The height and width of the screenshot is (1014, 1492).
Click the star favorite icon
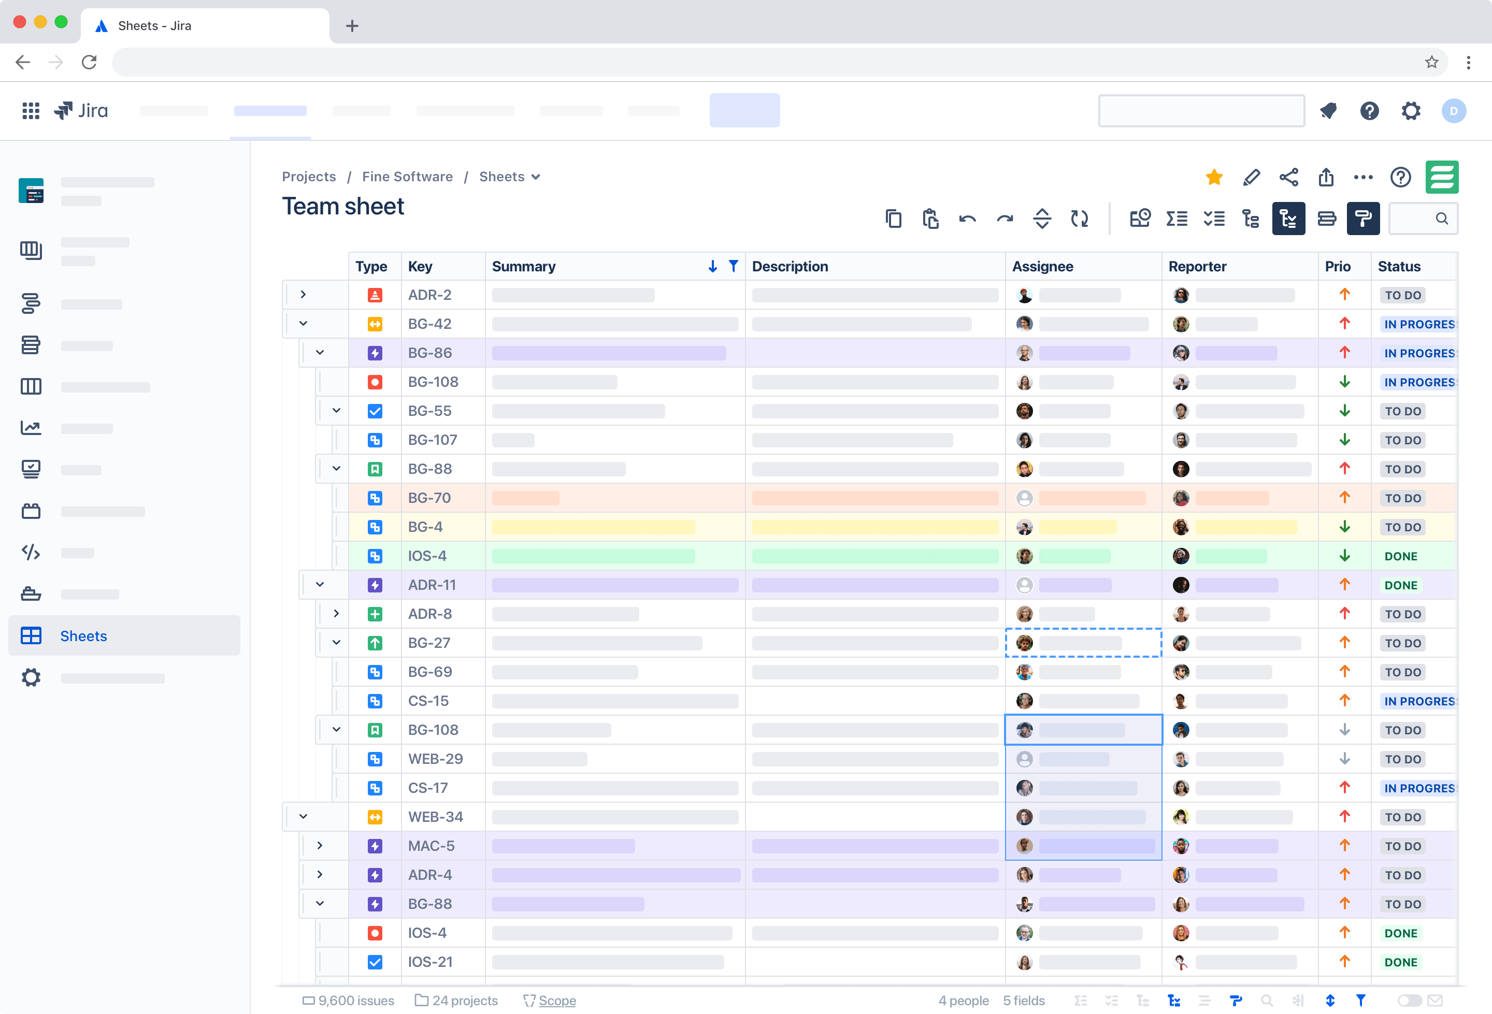[x=1213, y=177]
